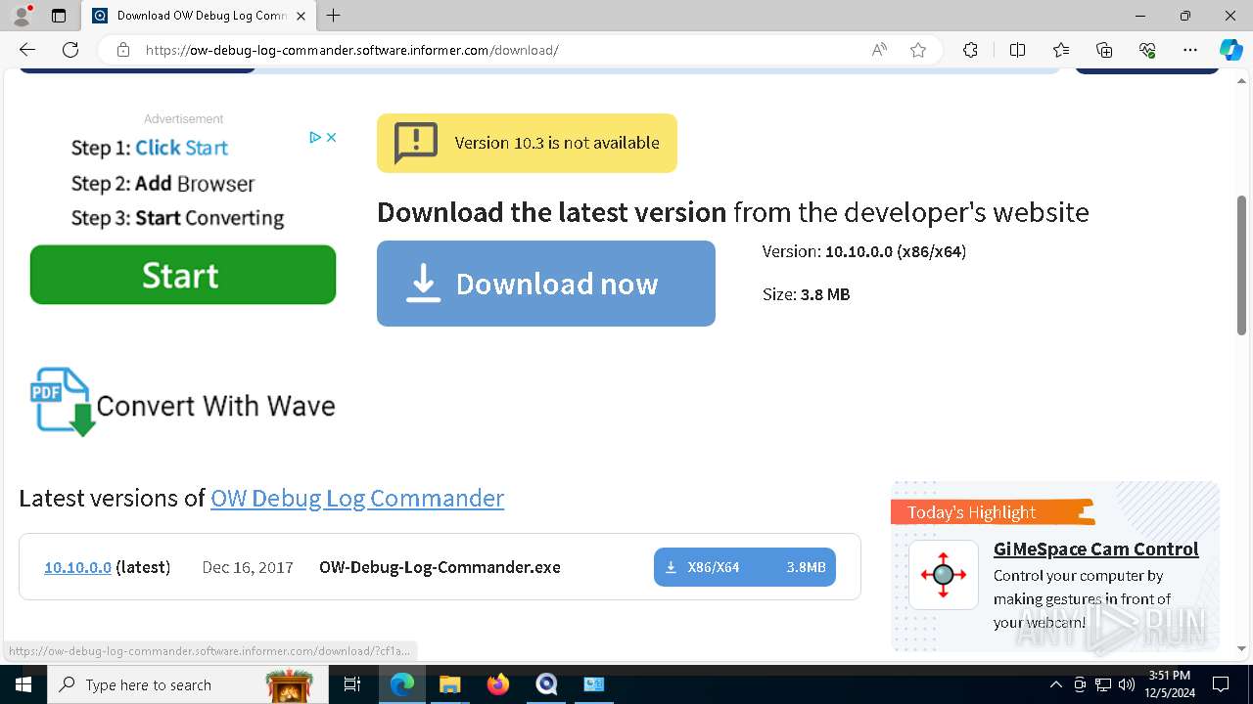Viewport: 1253px width, 704px height.
Task: Open Collections icon in toolbar
Action: coord(1104,50)
